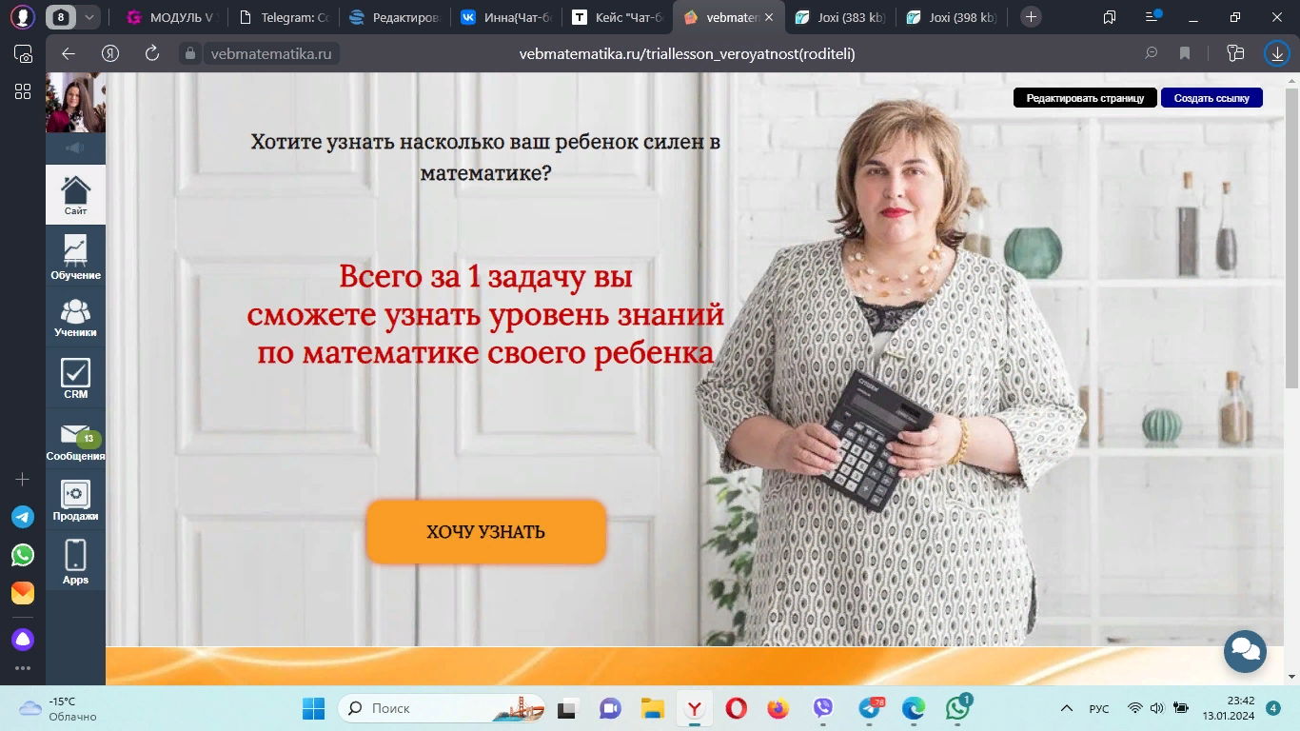Click the taskbar Поиск search box

coord(443,708)
